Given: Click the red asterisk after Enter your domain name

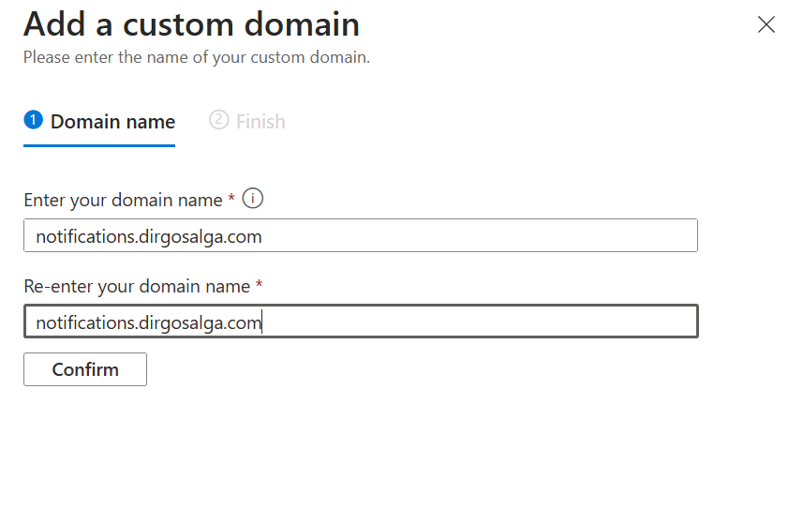Looking at the screenshot, I should point(231,199).
